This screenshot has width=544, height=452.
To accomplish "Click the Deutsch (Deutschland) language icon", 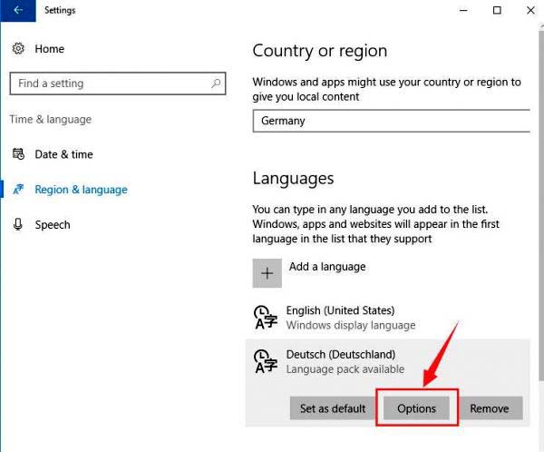I will [x=266, y=361].
